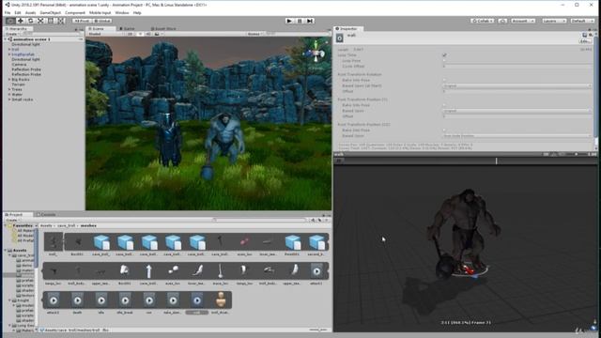Toggle Bake Into Pose under Root Transform Position (Y)
Image resolution: width=601 pixels, height=338 pixels.
click(444, 105)
